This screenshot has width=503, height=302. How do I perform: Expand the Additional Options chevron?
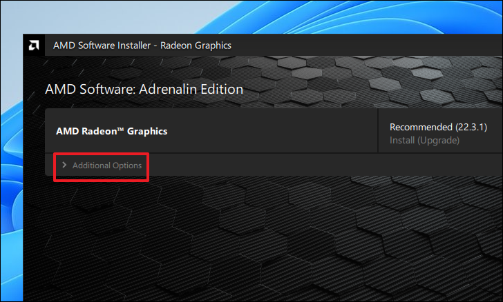[64, 165]
